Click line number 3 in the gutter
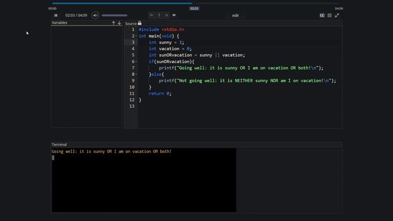This screenshot has width=393, height=221. [133, 42]
